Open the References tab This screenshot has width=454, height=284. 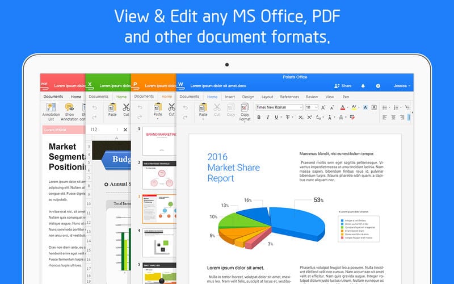[x=289, y=97]
